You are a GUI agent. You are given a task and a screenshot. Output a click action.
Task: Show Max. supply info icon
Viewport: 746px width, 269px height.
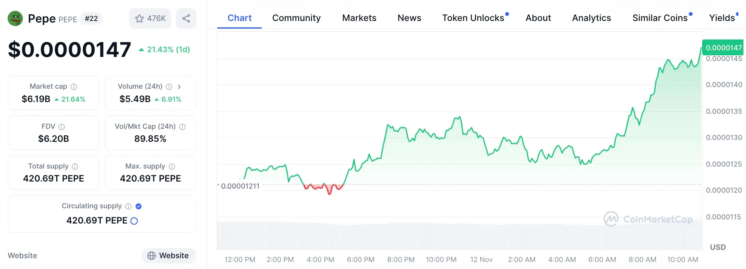tap(172, 166)
